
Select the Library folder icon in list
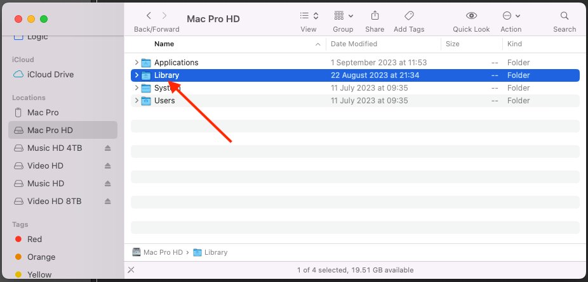[x=146, y=75]
